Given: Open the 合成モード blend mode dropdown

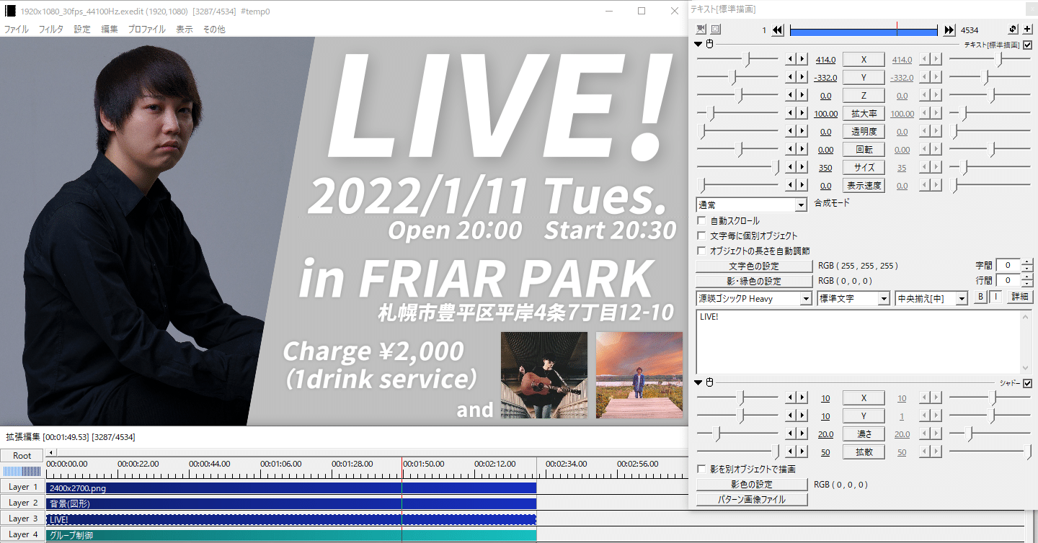Looking at the screenshot, I should [x=751, y=205].
